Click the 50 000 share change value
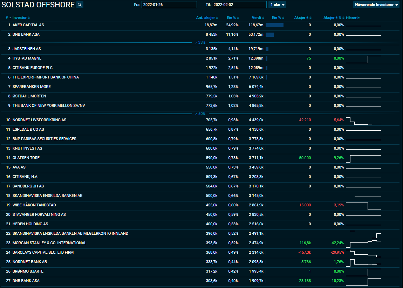Image resolution: width=403 pixels, height=288 pixels. click(x=305, y=158)
